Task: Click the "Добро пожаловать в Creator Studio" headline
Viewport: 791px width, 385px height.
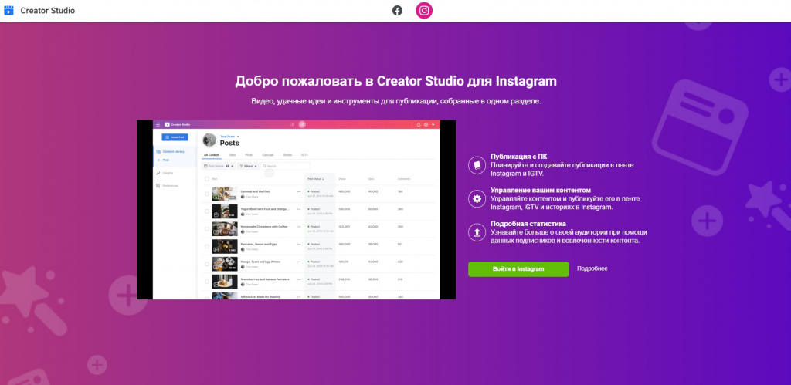Action: (x=396, y=82)
